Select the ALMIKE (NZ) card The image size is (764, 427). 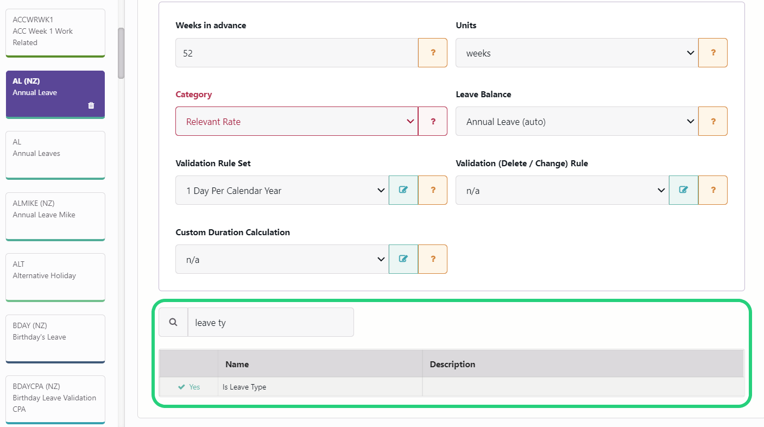pos(55,217)
